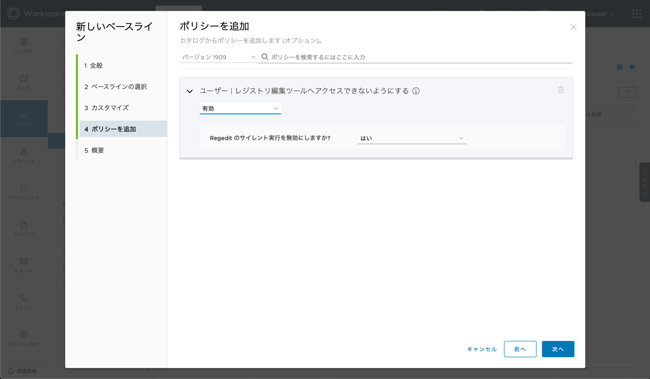Select step 4 ポリシーを追加

[x=123, y=129]
